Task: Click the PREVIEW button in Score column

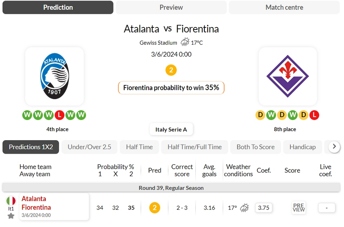Action: coord(299,207)
